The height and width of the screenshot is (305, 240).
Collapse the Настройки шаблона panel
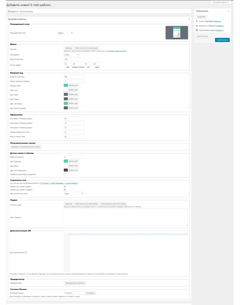click(x=189, y=19)
